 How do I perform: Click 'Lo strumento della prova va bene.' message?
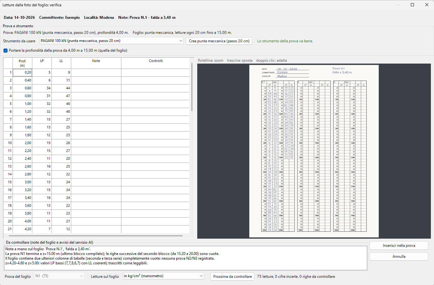285,41
